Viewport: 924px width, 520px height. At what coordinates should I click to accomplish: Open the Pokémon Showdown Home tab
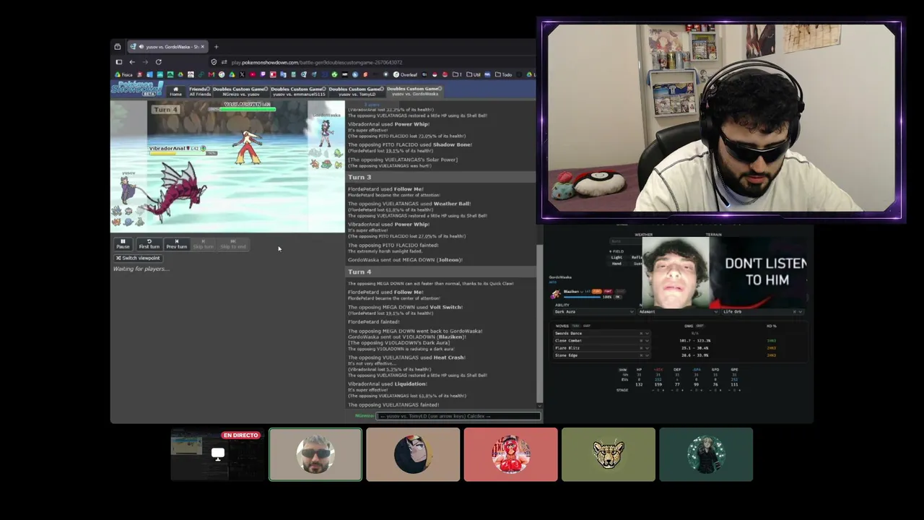click(175, 92)
